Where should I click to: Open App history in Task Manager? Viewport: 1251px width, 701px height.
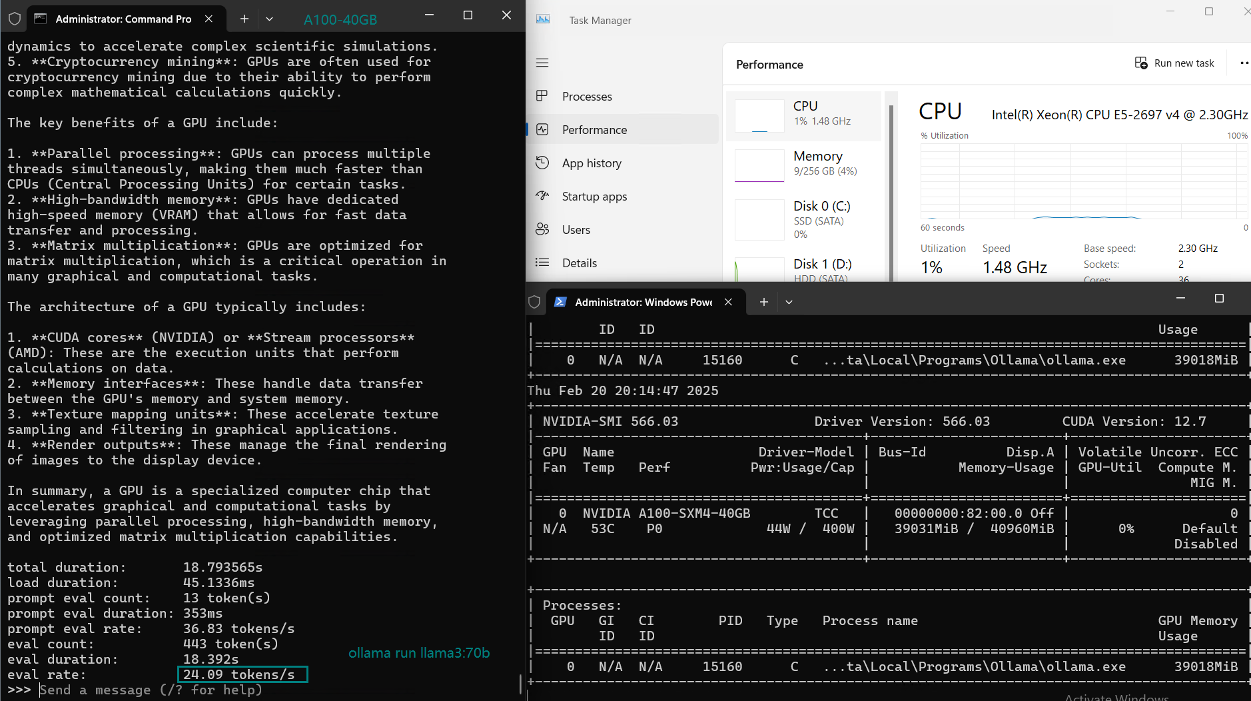(623, 163)
